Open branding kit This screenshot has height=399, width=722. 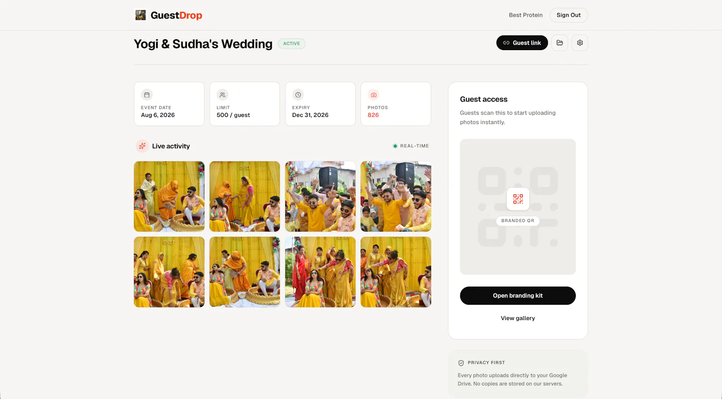[518, 296]
